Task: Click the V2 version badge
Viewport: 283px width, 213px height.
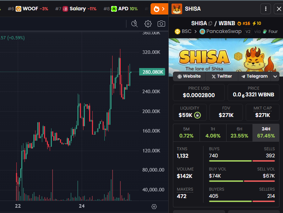Action: tap(248, 32)
